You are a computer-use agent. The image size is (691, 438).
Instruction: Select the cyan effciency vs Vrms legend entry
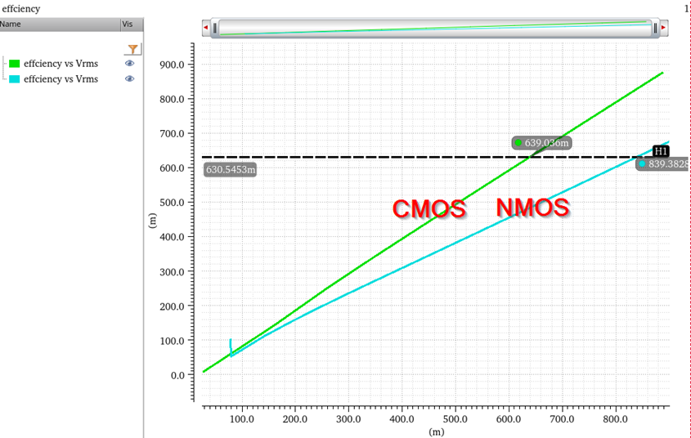pos(61,79)
